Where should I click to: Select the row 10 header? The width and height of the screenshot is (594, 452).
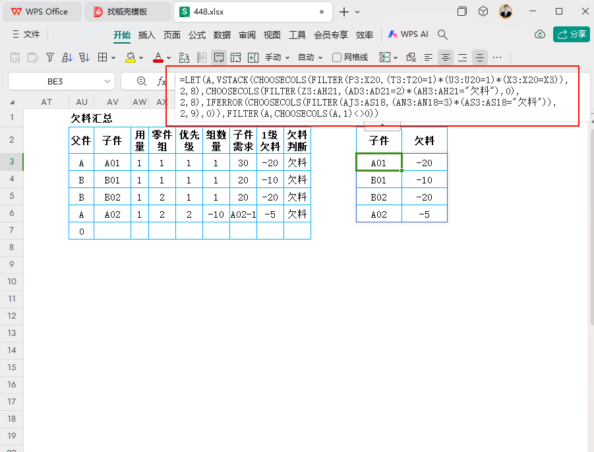click(x=11, y=281)
